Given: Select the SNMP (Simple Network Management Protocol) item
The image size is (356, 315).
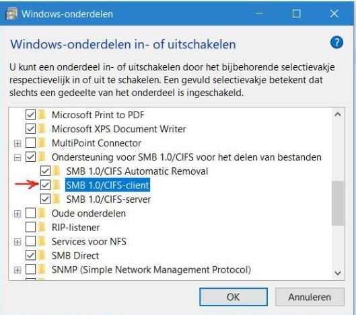Looking at the screenshot, I should tap(151, 270).
